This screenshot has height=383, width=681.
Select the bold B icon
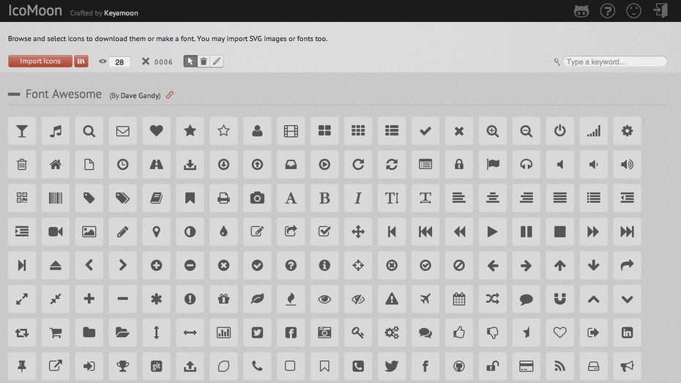(x=324, y=198)
